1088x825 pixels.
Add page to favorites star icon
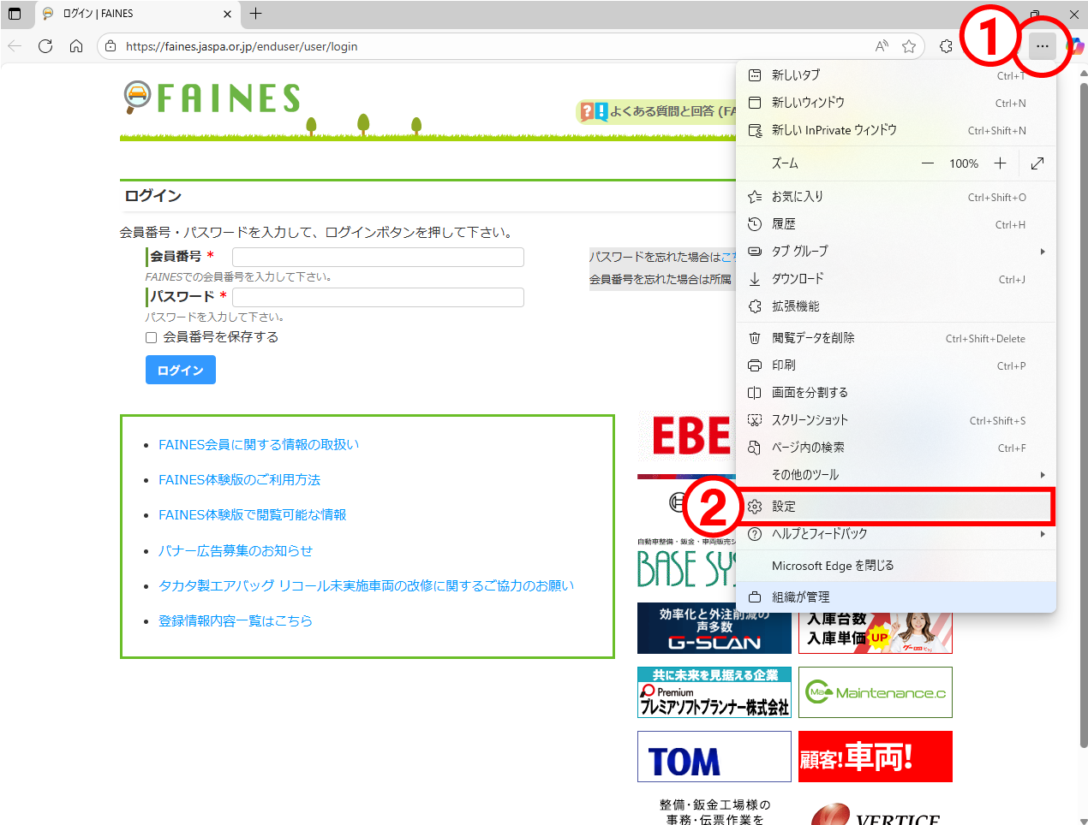[x=909, y=46]
